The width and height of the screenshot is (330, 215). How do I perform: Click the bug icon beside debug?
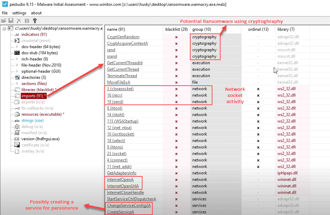(x=17, y=127)
